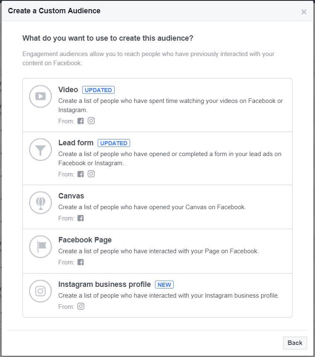Click Instagram source icon under Lead form
The height and width of the screenshot is (357, 315).
point(91,174)
